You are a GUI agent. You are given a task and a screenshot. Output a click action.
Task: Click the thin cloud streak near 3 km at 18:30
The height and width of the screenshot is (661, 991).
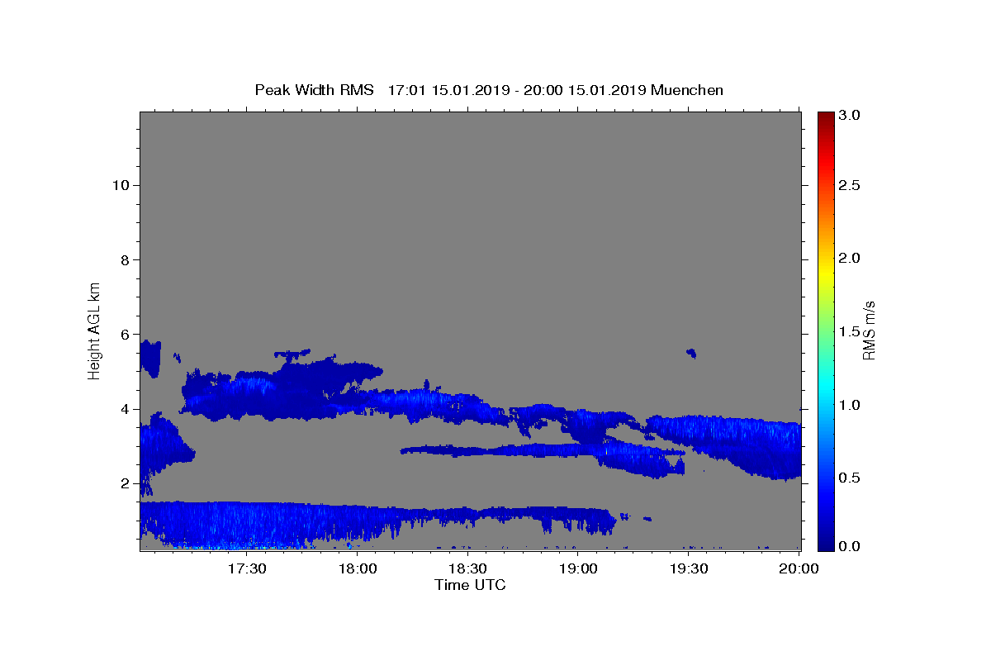[x=467, y=451]
